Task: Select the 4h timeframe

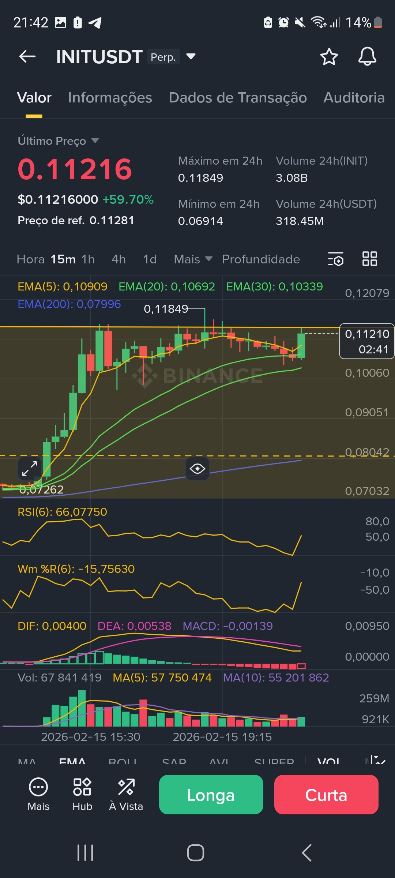Action: 118,259
